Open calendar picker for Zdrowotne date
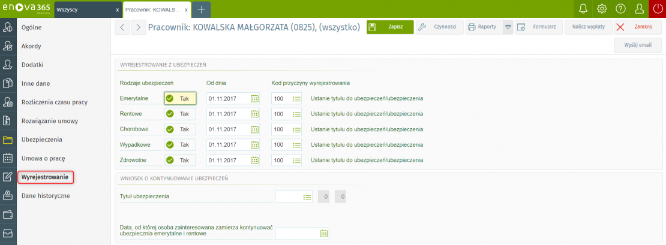 coord(254,160)
